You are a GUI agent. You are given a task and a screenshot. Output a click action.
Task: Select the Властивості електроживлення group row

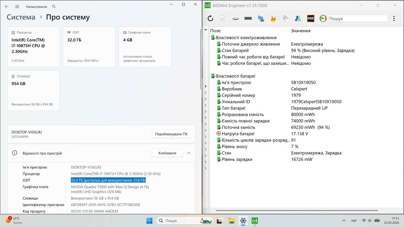244,37
